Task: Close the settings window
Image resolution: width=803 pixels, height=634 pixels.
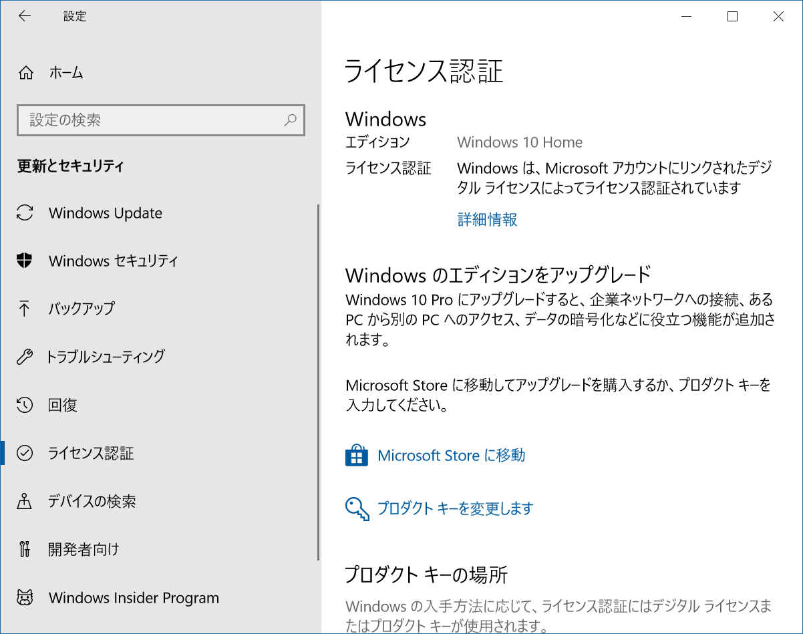Action: pyautogui.click(x=778, y=17)
